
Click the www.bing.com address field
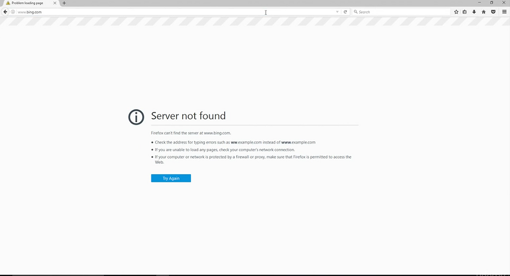coord(176,12)
